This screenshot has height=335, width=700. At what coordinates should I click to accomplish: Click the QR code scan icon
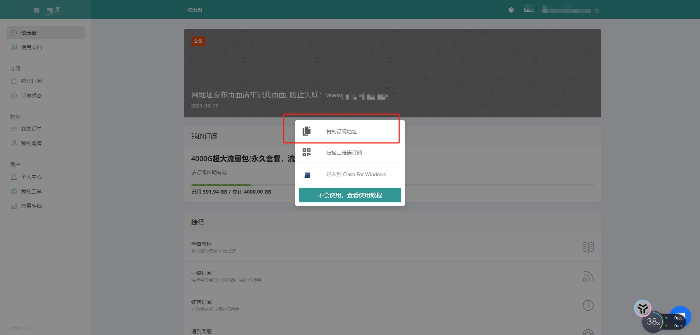307,152
